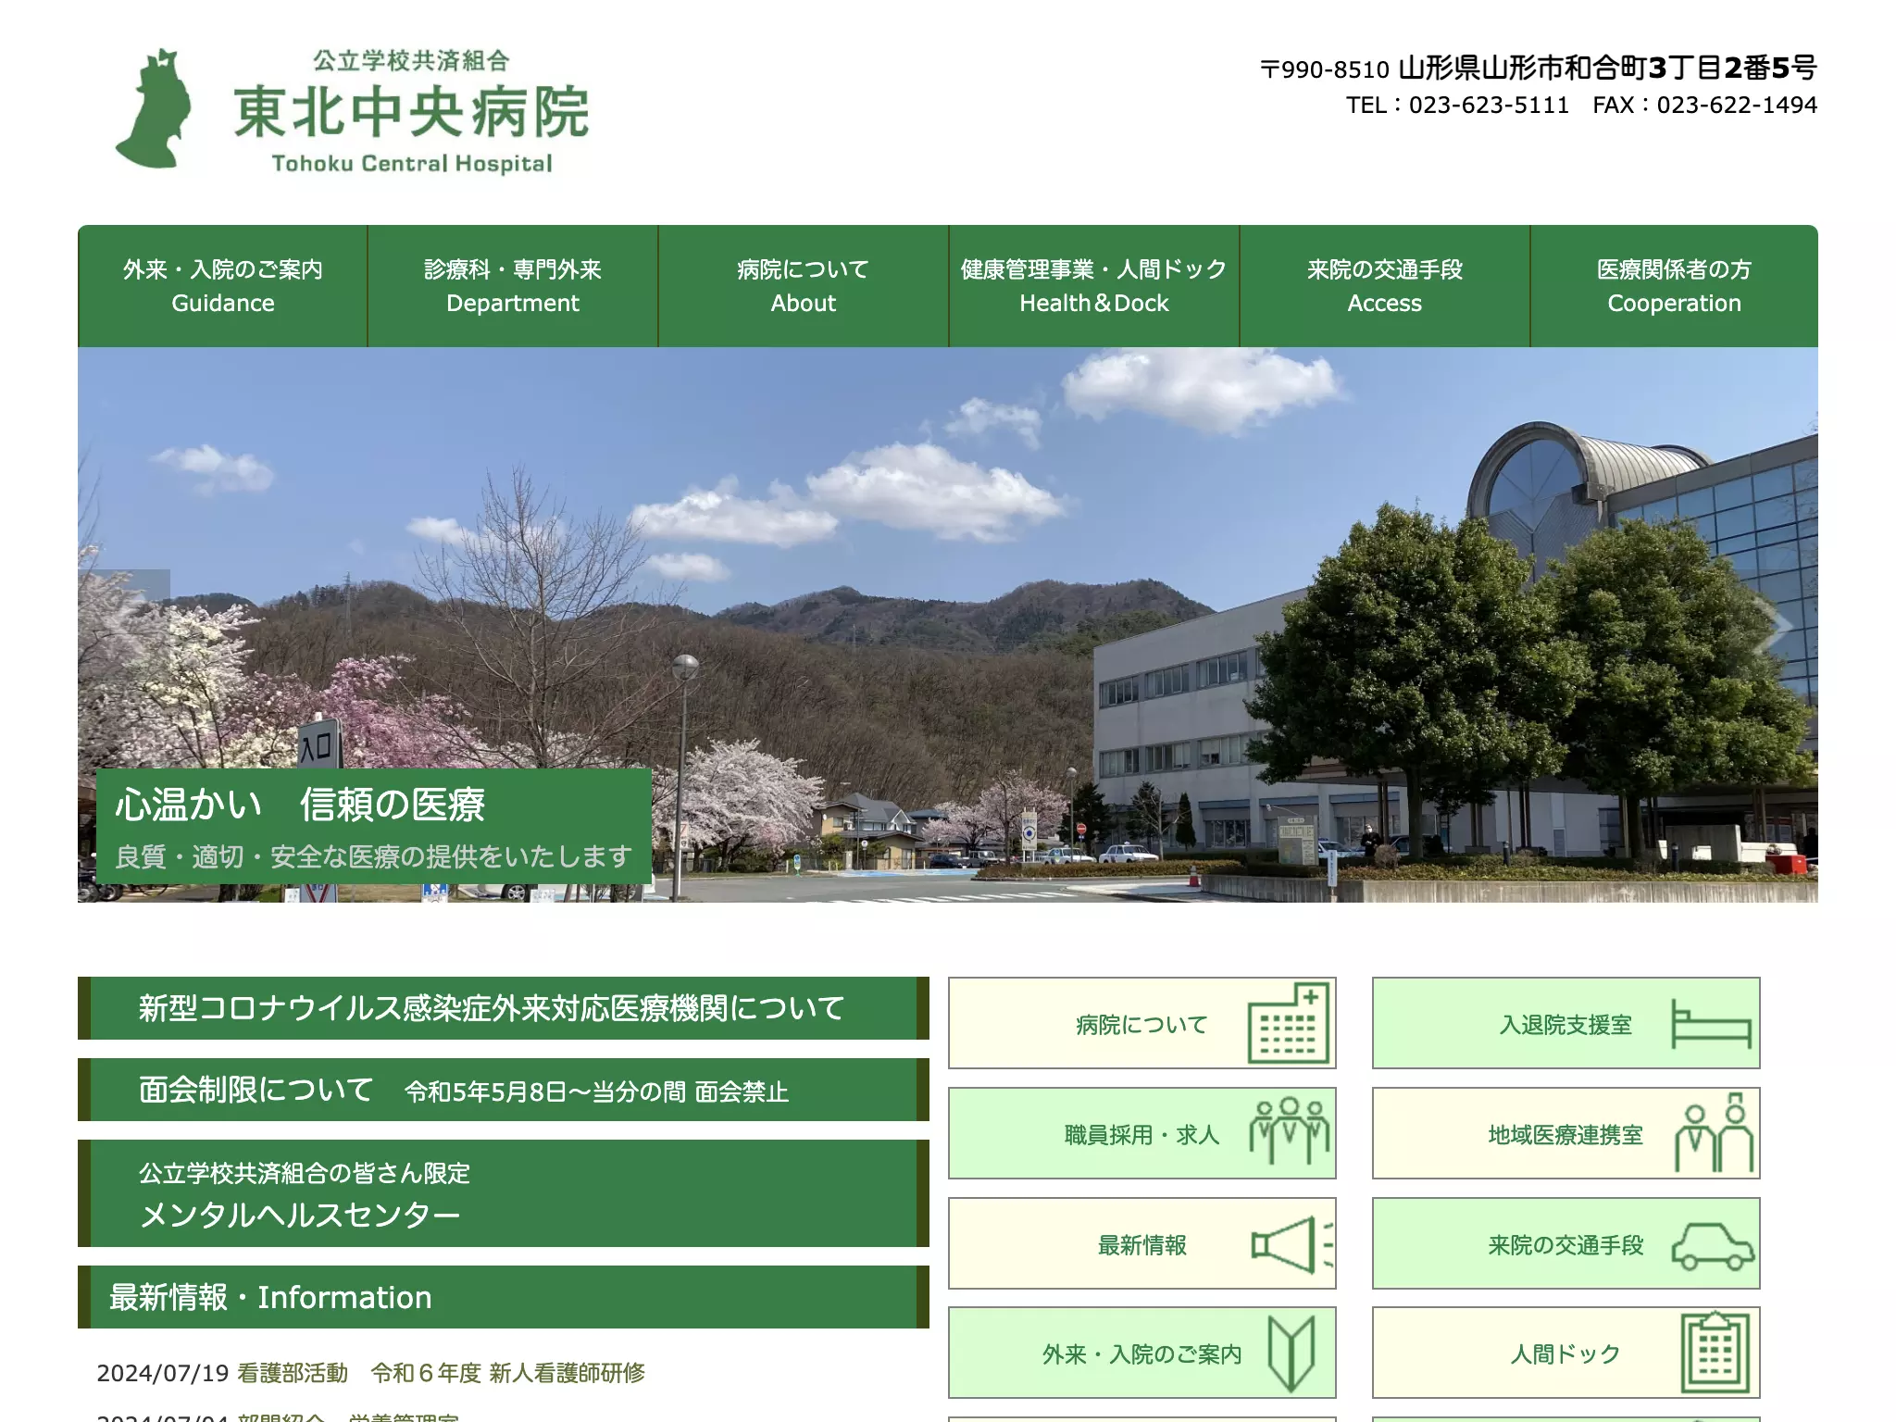Click the car icon on 来院の交通手段 tile

click(x=1713, y=1245)
